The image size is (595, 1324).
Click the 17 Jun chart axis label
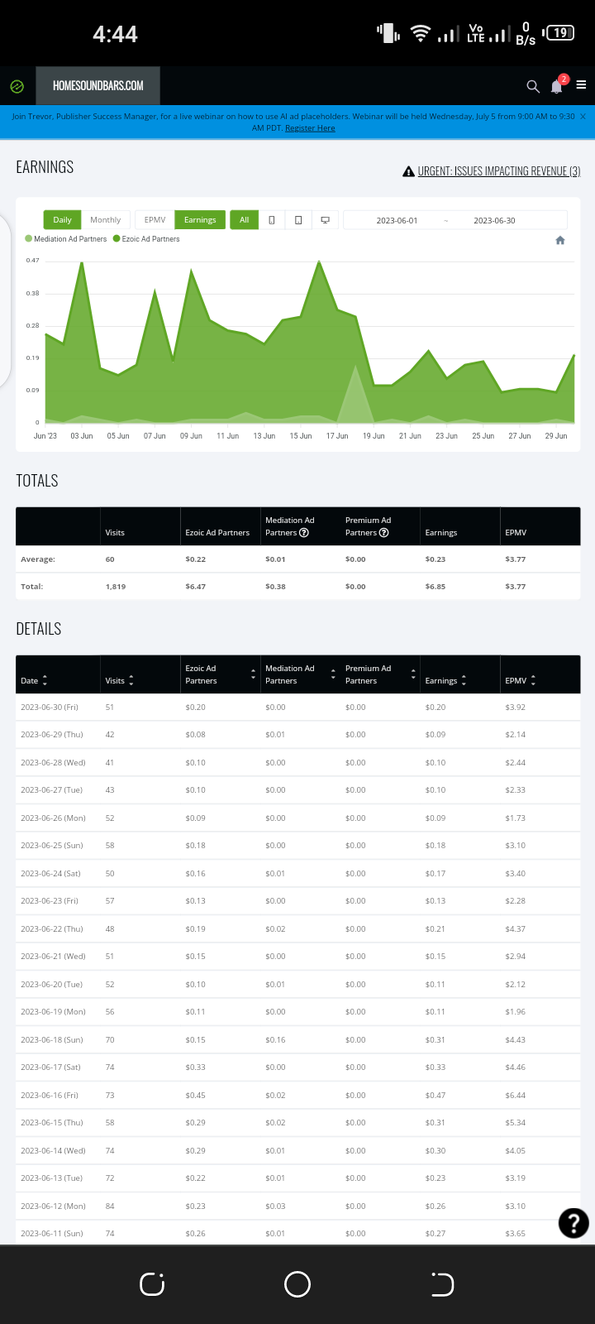[337, 436]
